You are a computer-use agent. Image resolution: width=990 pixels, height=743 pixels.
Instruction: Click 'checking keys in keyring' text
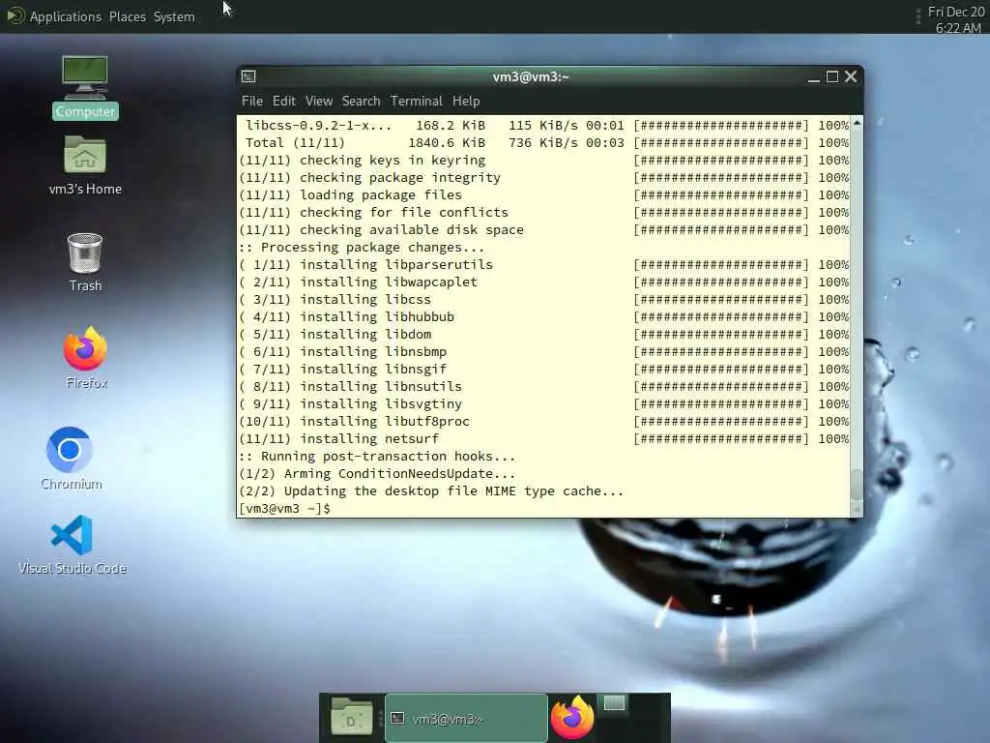pyautogui.click(x=393, y=161)
